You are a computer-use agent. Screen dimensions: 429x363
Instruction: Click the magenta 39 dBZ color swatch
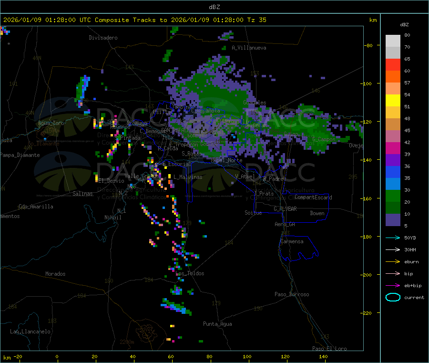[393, 148]
